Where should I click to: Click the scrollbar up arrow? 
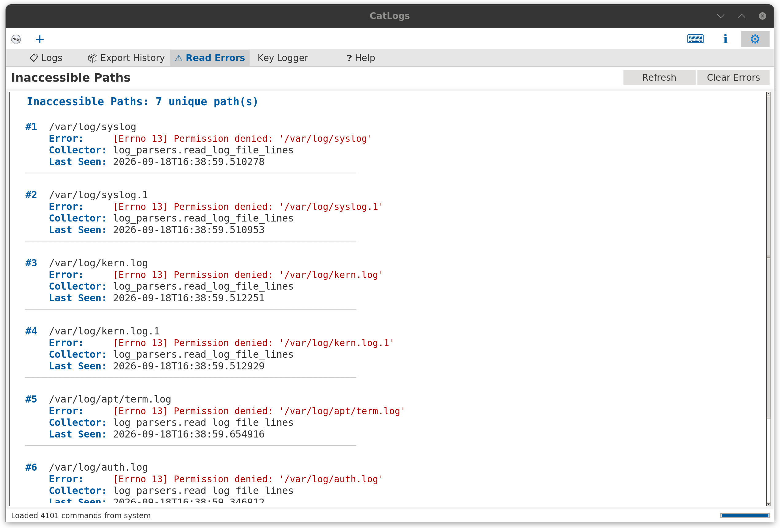[768, 94]
